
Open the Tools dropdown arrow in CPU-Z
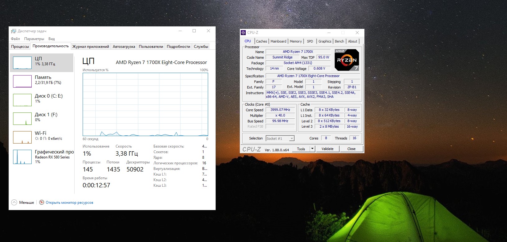313,149
